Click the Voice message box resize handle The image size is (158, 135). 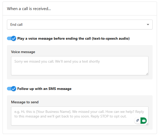(147, 74)
